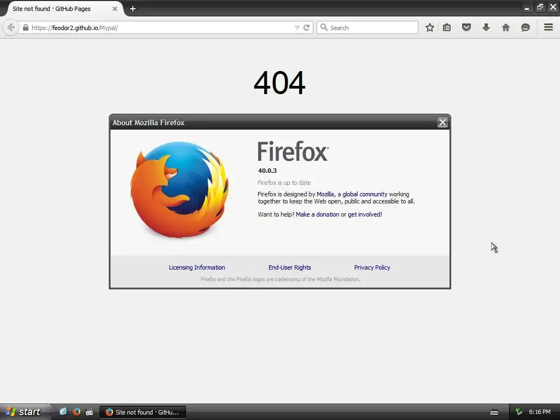The width and height of the screenshot is (560, 420).
Task: Open the hamburger menu
Action: 549,27
